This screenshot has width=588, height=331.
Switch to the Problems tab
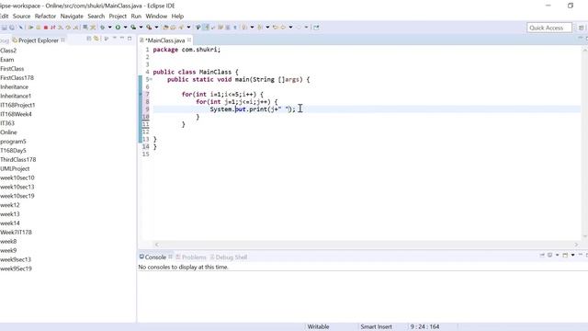pos(191,257)
